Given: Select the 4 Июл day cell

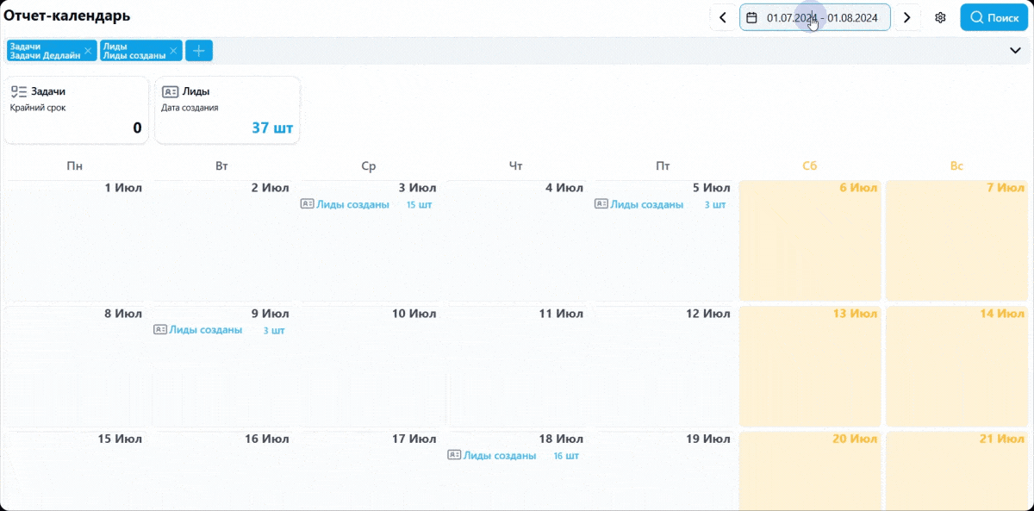Looking at the screenshot, I should (x=517, y=240).
